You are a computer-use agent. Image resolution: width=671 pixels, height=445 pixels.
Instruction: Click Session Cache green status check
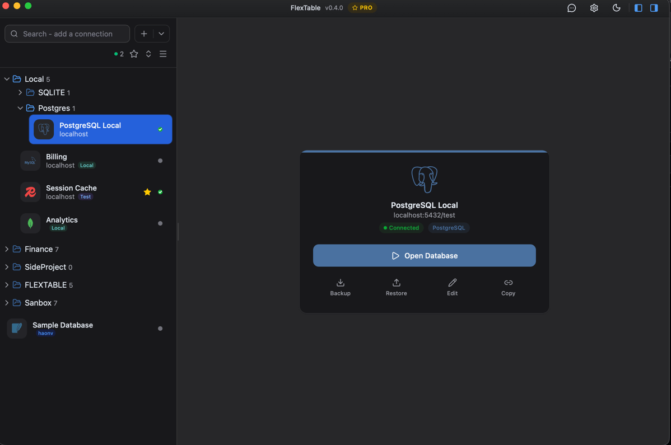pyautogui.click(x=160, y=192)
